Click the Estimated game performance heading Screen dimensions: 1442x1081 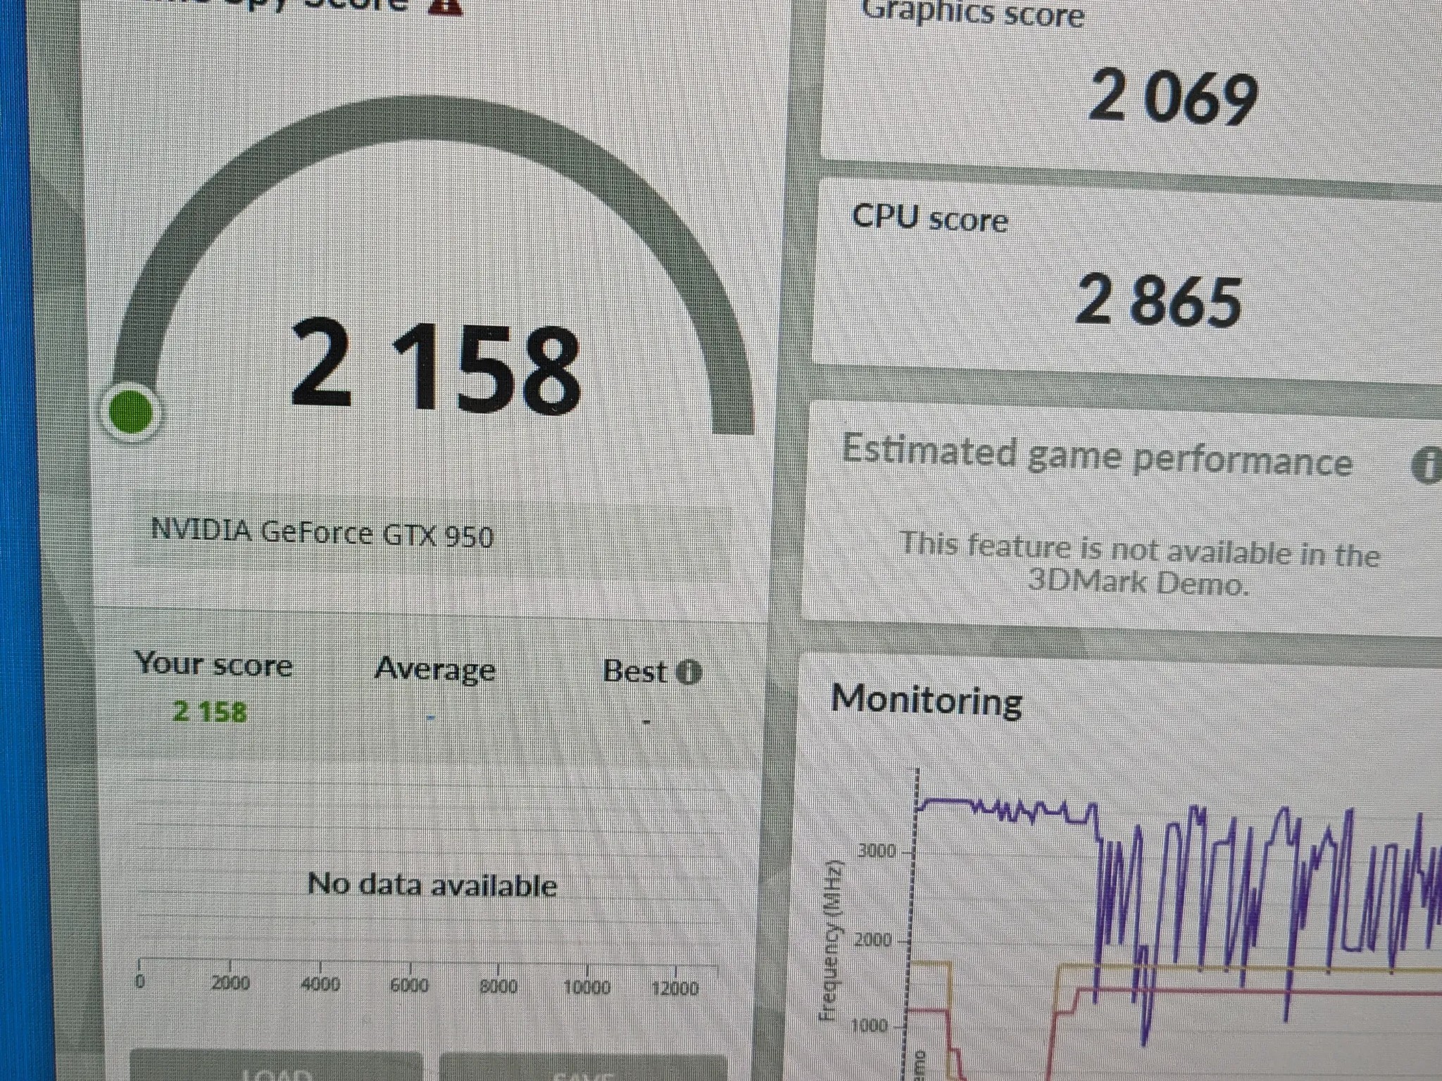(x=1097, y=455)
